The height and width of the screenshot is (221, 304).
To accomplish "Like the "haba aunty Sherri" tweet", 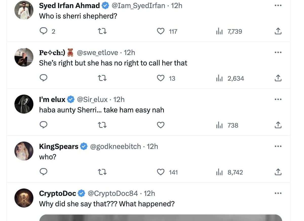I will click(161, 125).
